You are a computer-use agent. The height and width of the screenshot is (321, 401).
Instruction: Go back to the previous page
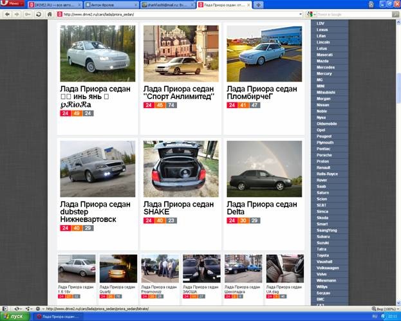pos(7,14)
